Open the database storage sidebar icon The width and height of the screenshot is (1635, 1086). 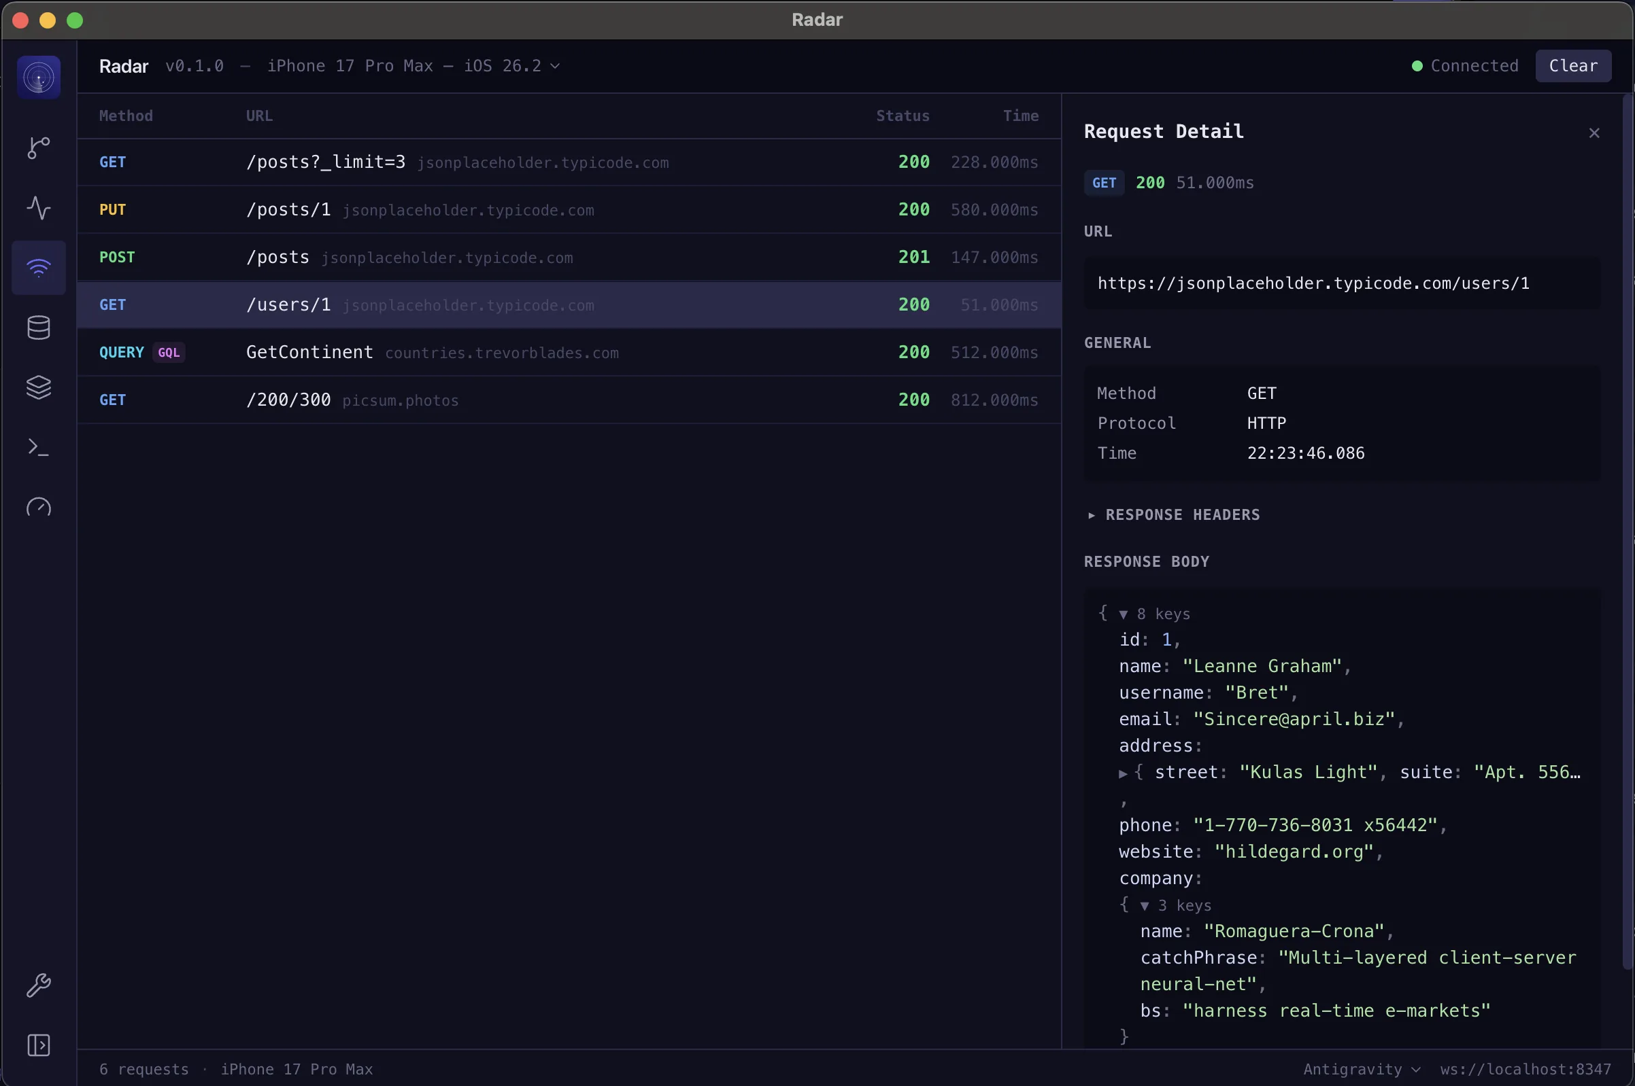pos(39,328)
